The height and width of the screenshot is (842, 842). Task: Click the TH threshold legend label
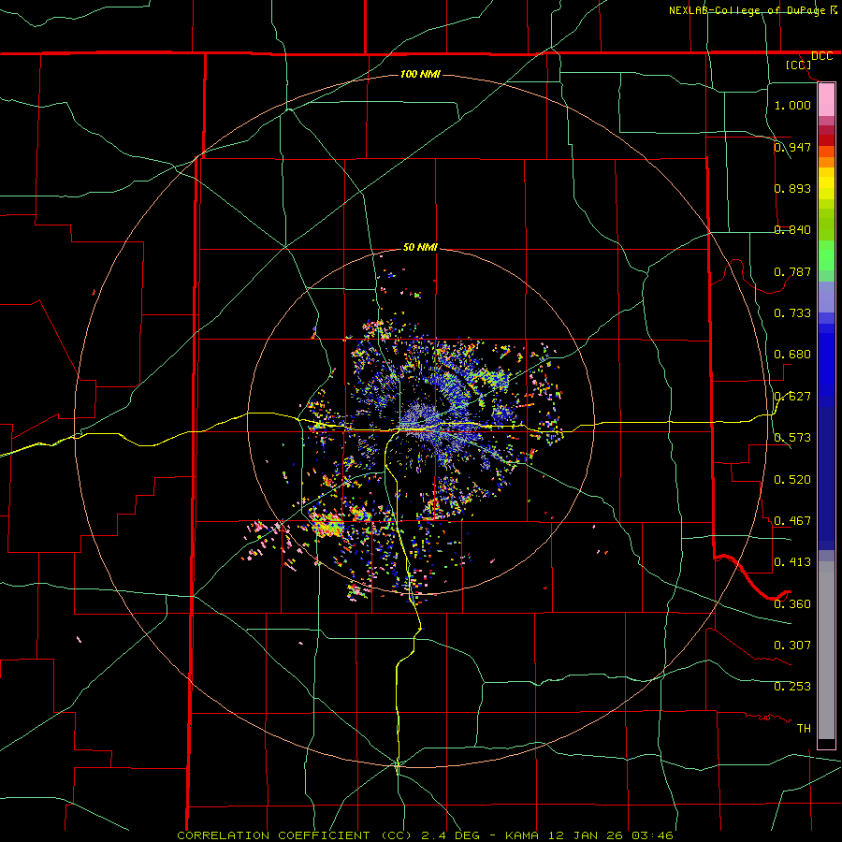[x=804, y=728]
